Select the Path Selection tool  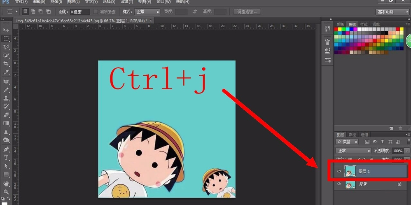coord(6,166)
